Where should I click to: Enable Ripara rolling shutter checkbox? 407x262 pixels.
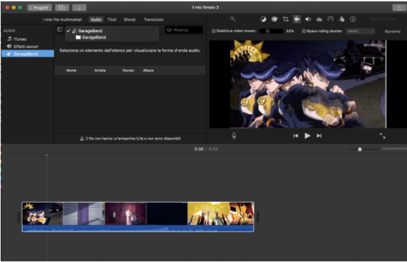pos(304,31)
